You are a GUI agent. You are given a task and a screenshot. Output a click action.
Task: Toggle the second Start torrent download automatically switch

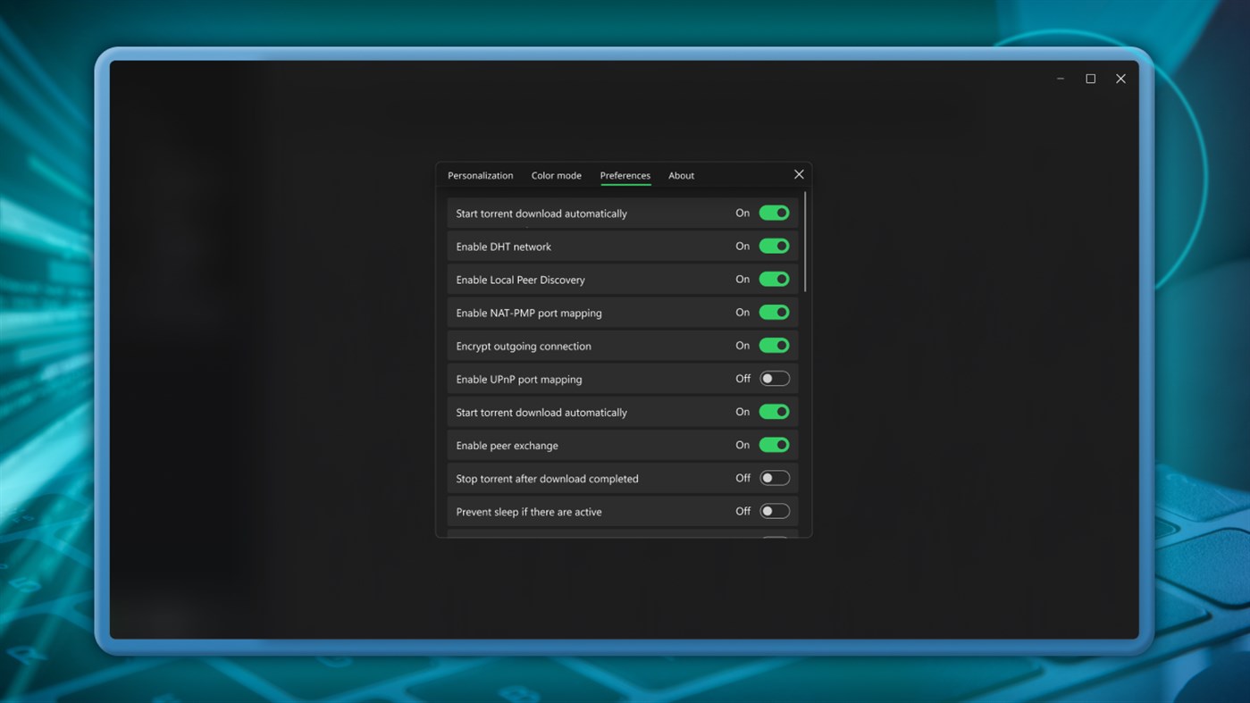773,411
